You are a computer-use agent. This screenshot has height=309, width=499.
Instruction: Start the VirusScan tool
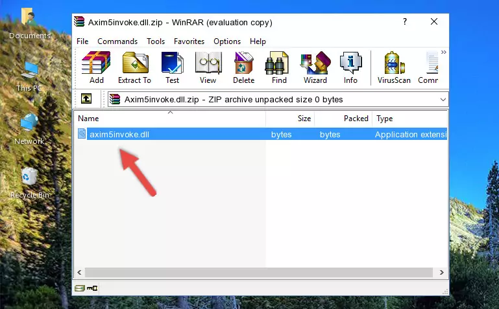394,67
